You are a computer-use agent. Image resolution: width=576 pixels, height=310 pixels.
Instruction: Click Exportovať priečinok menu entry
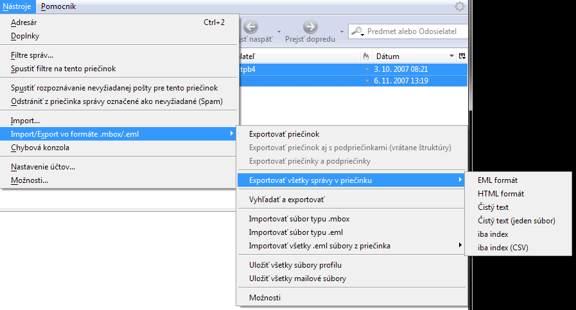point(284,134)
